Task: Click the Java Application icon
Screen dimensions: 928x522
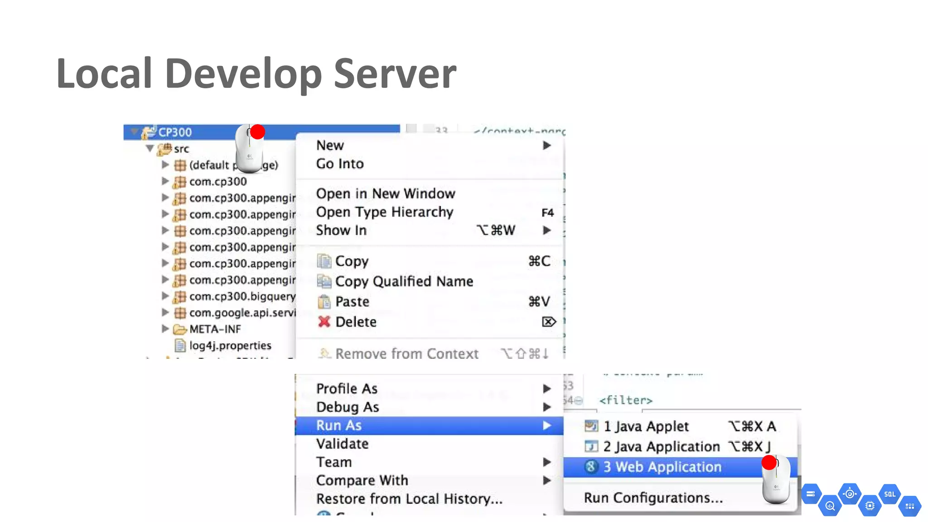Action: 591,446
